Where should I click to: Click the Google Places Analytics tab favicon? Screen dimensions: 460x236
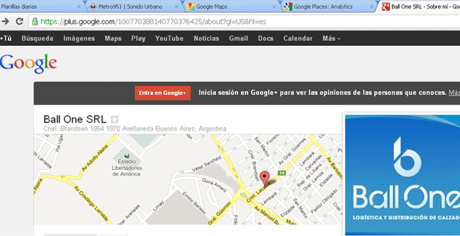click(x=288, y=7)
